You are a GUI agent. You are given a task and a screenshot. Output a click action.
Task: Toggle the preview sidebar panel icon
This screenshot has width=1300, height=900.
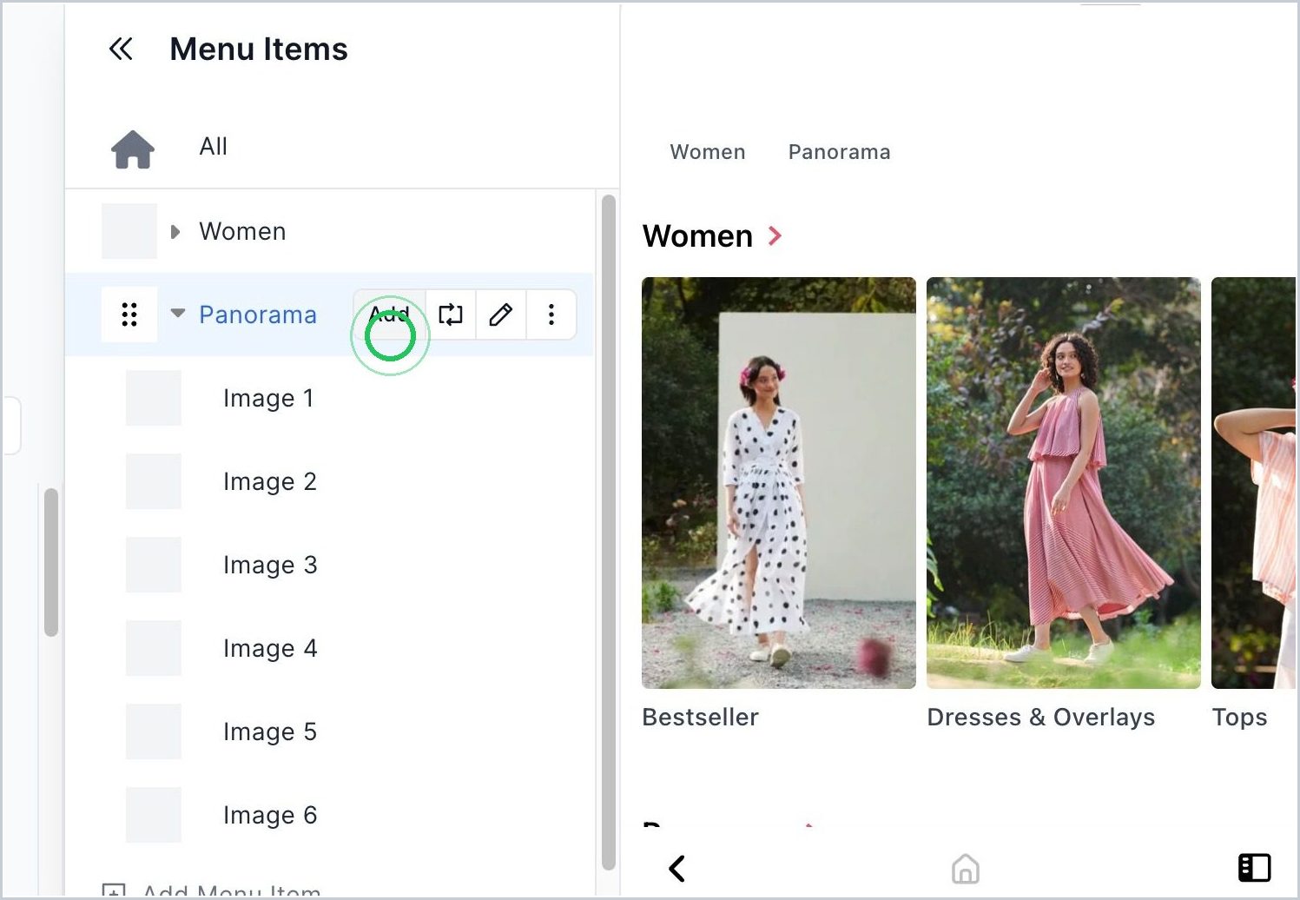pos(1254,868)
